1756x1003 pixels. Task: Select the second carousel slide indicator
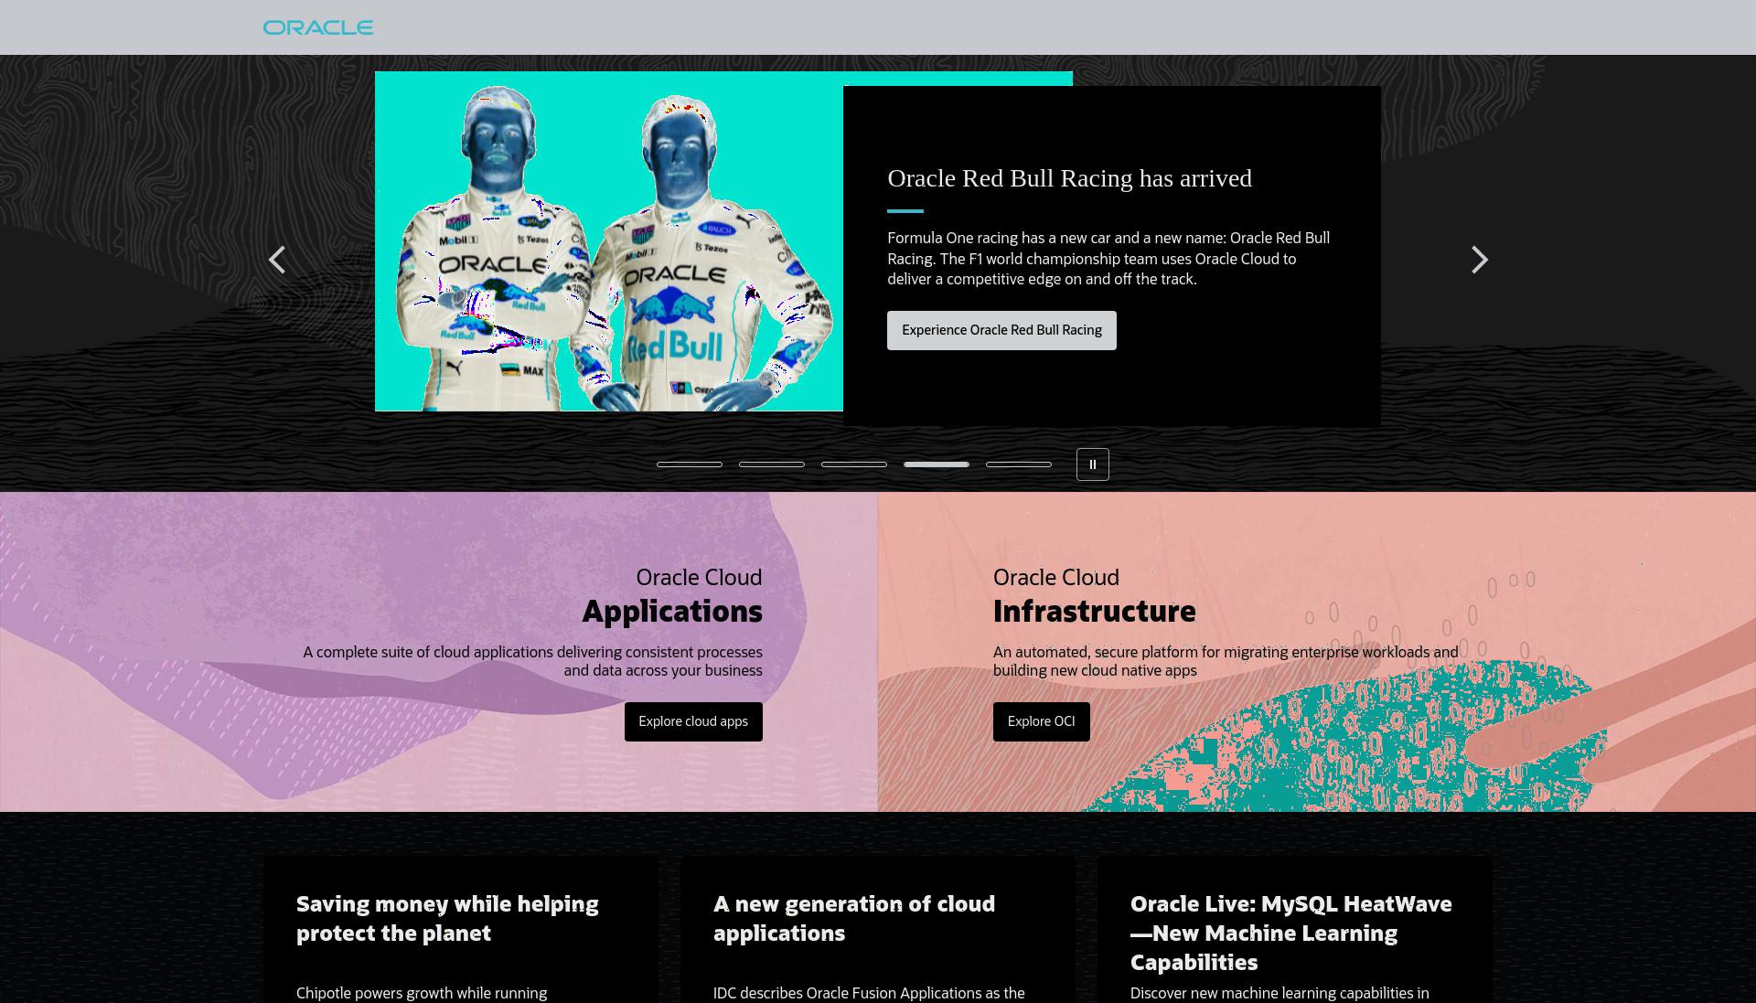pyautogui.click(x=772, y=464)
